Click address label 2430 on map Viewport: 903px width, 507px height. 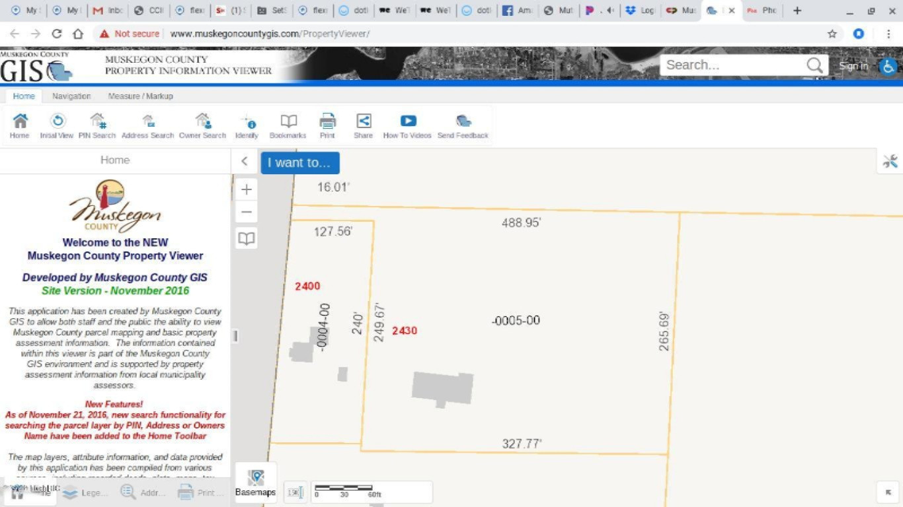point(405,331)
